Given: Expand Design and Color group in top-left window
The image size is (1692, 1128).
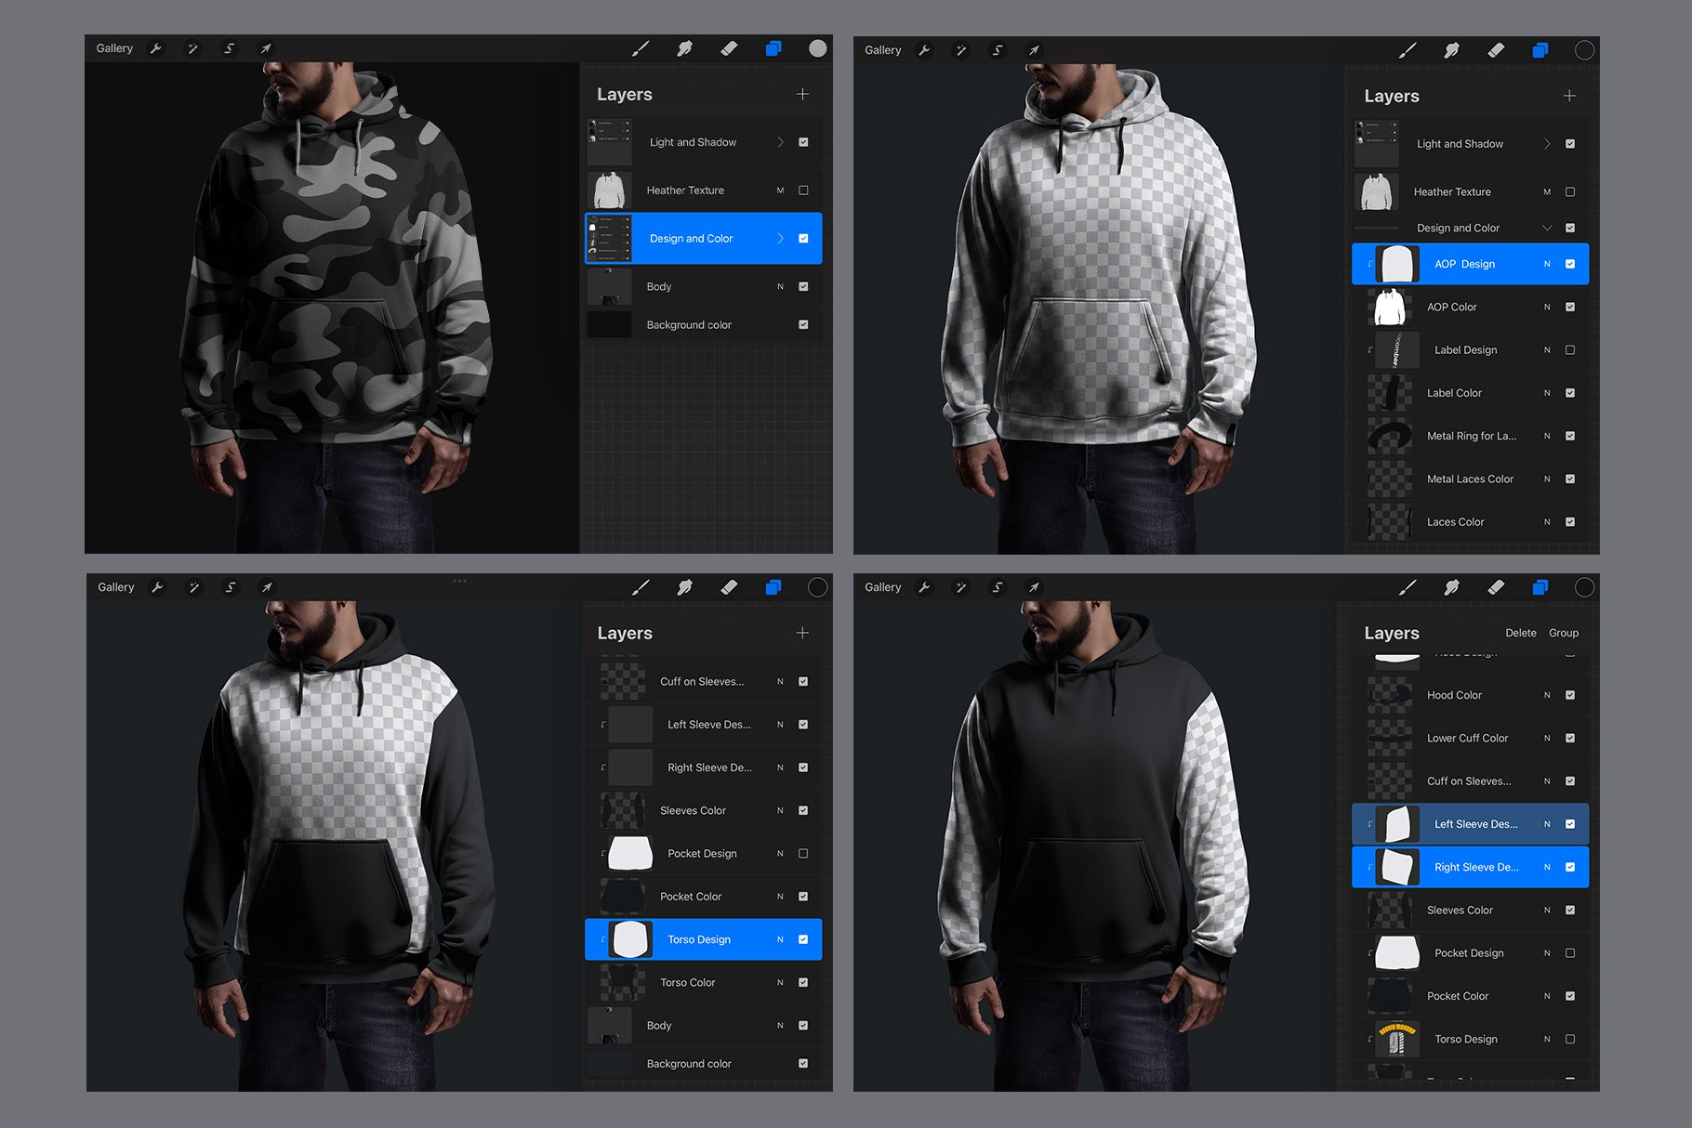Looking at the screenshot, I should (x=780, y=239).
